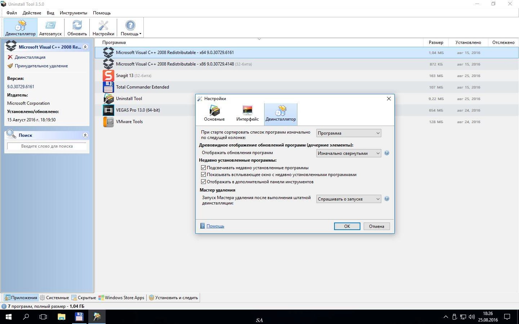Switch to Скрытые bottom tab
Image resolution: width=519 pixels, height=324 pixels.
[84, 298]
